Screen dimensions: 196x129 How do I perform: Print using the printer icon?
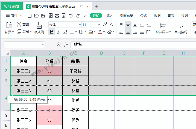(57, 16)
